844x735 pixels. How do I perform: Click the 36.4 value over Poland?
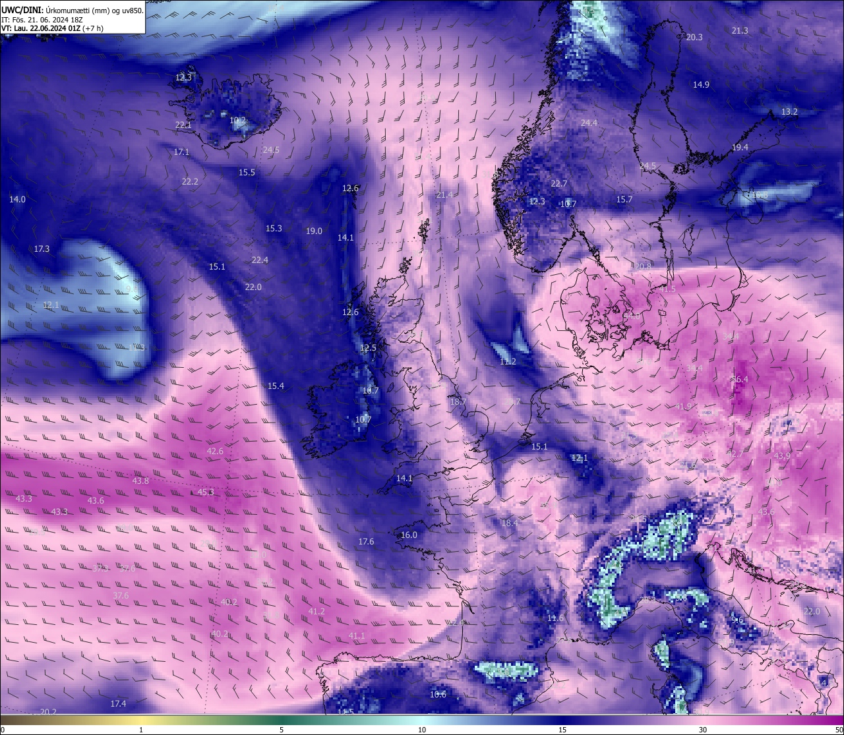(x=740, y=379)
